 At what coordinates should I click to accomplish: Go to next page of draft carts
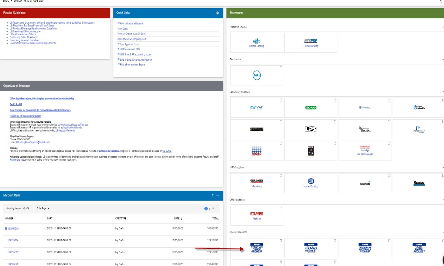point(213,208)
